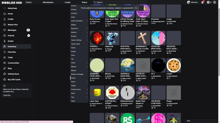Click the Friends request count badge

tap(29, 36)
